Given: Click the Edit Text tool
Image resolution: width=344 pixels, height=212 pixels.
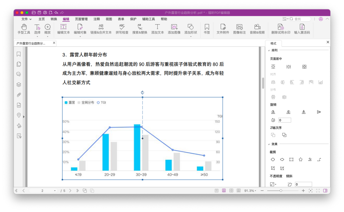Looking at the screenshot, I should tap(63, 29).
